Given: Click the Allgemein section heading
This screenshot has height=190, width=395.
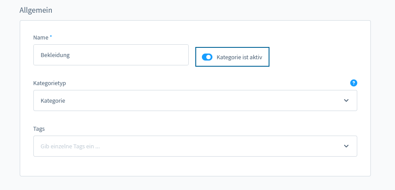Looking at the screenshot, I should pyautogui.click(x=36, y=11).
